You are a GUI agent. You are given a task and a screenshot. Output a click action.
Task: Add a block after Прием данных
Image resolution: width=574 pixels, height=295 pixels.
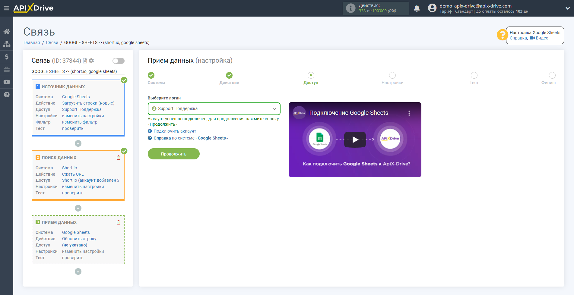78,271
